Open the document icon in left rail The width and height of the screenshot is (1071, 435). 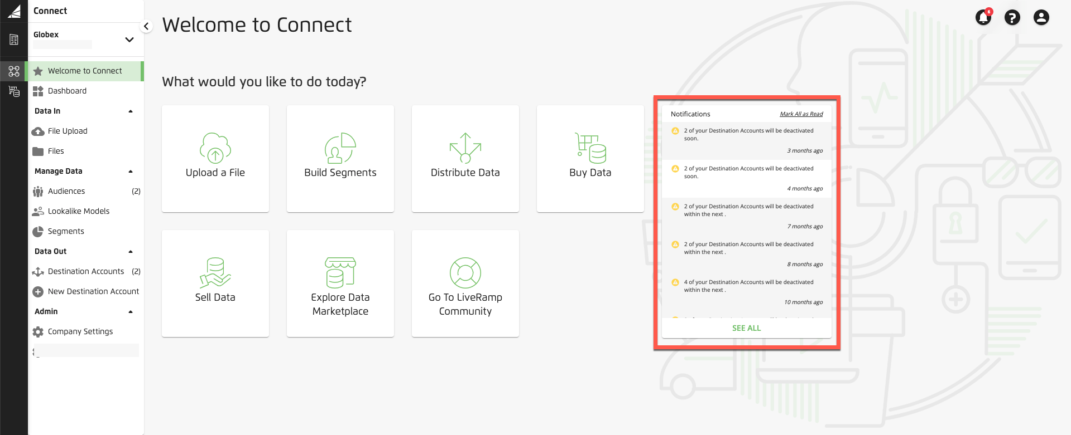click(14, 40)
